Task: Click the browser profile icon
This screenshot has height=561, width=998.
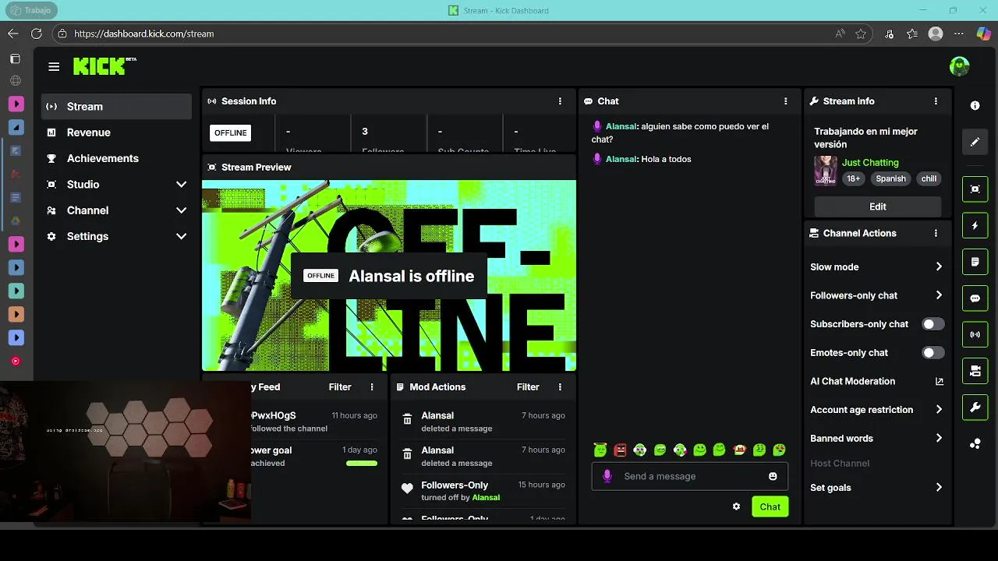Action: pyautogui.click(x=936, y=34)
